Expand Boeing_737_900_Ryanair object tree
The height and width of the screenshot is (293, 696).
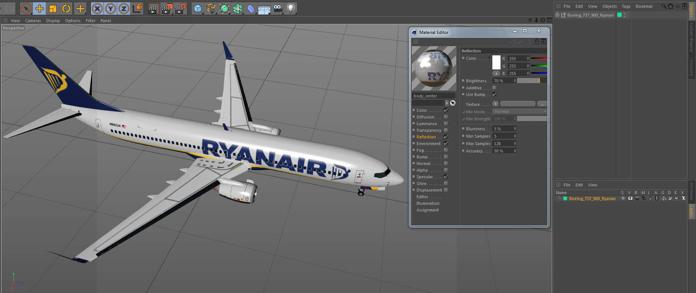(557, 15)
